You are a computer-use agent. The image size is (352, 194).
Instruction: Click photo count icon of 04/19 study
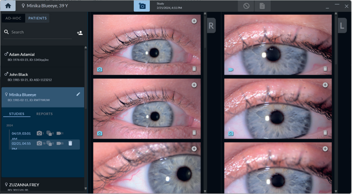39,133
